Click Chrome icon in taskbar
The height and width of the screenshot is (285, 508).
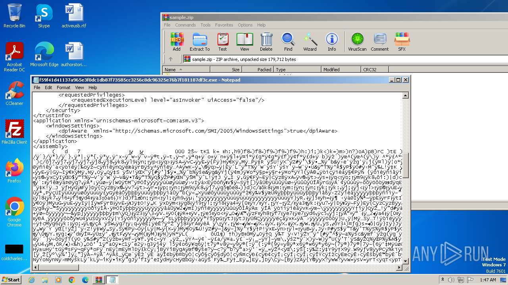(x=72, y=280)
